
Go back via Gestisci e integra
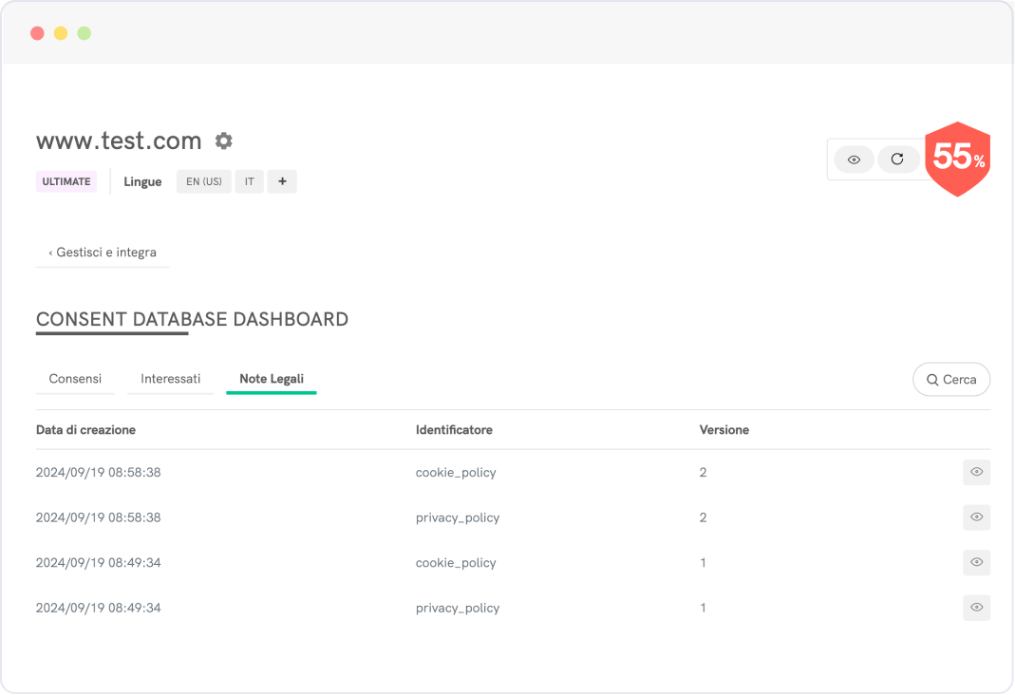pyautogui.click(x=103, y=253)
